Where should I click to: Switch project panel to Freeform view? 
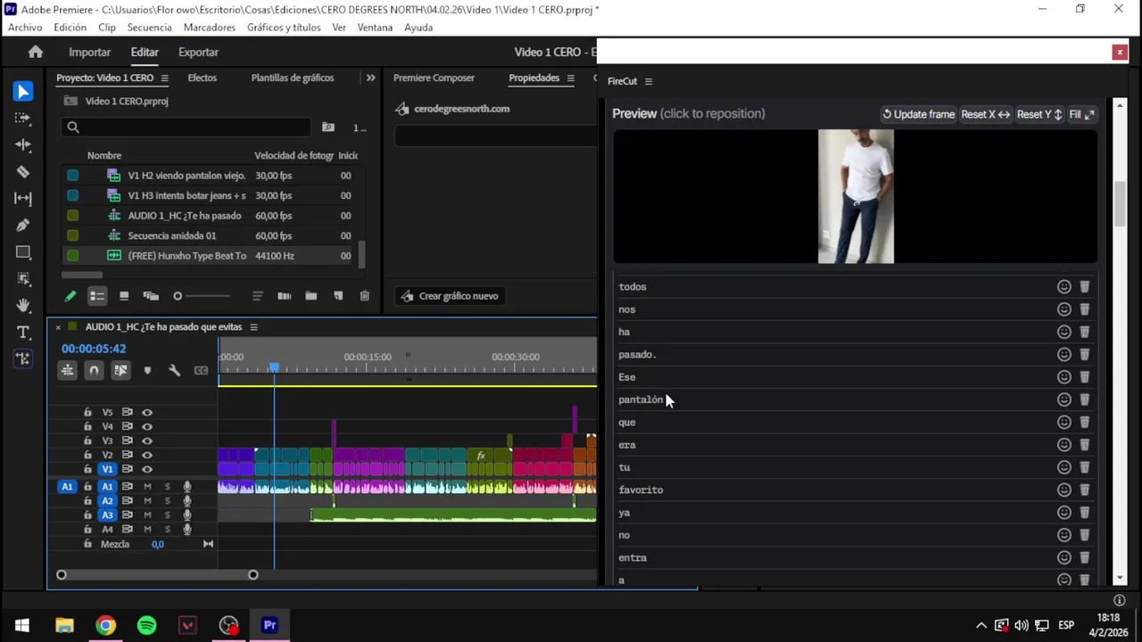(151, 296)
